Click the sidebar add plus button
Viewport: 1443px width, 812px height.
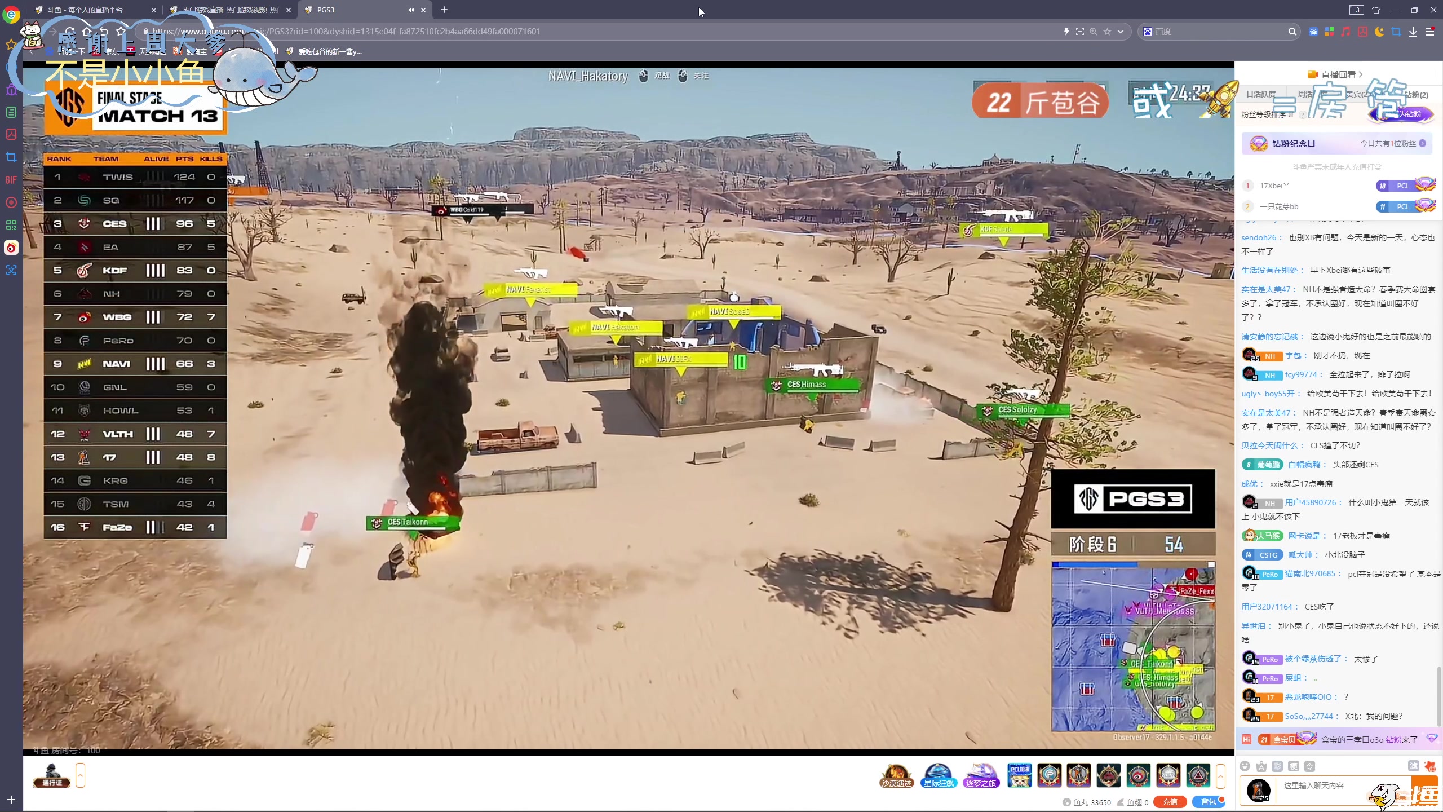point(11,800)
